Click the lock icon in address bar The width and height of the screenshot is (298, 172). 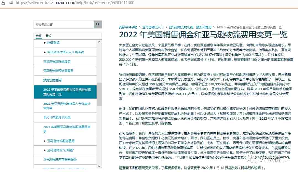(x=3, y=3)
